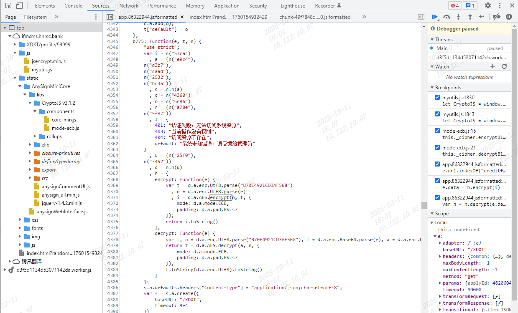The image size is (518, 313).
Task: Show more navigator tabs chevron
Action: pos(56,17)
